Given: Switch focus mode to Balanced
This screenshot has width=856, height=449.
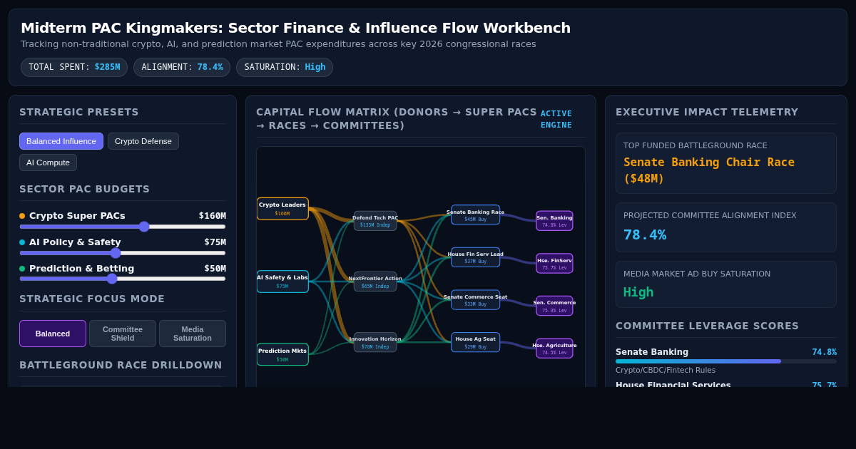Looking at the screenshot, I should [x=53, y=334].
